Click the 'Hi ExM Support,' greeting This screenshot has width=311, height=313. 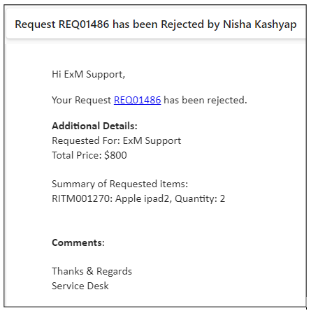88,75
